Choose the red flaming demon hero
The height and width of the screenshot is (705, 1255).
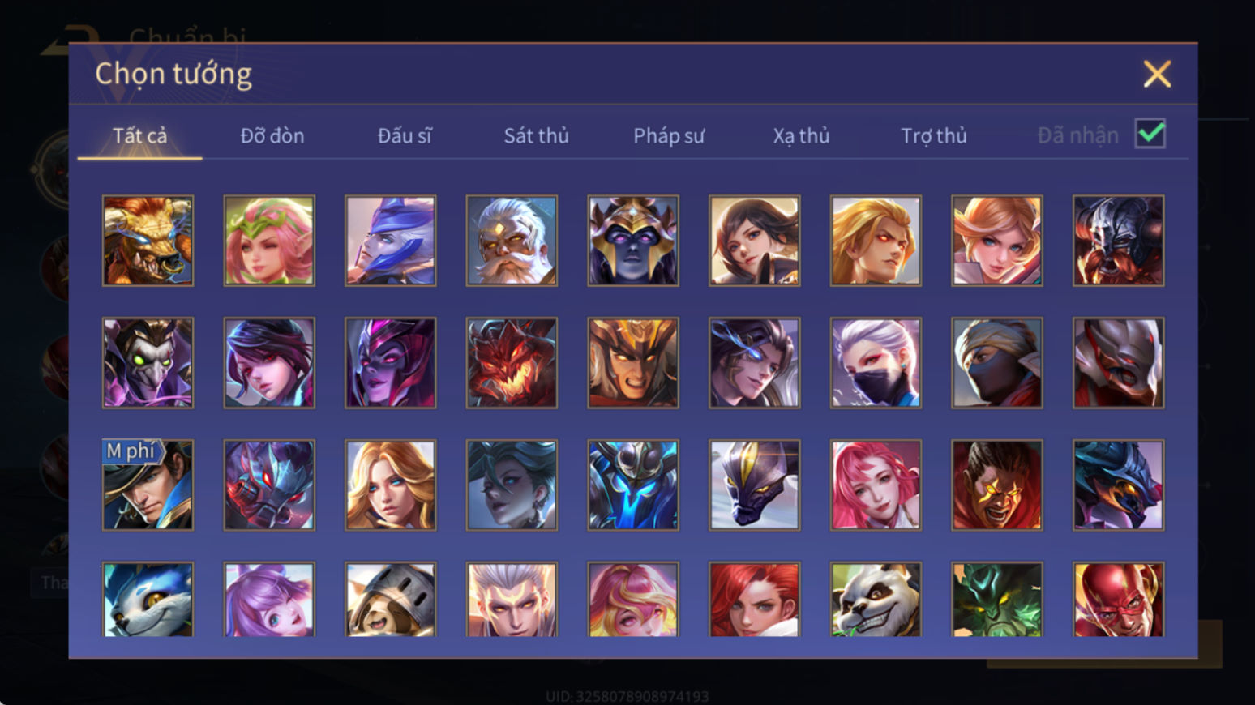click(x=512, y=363)
